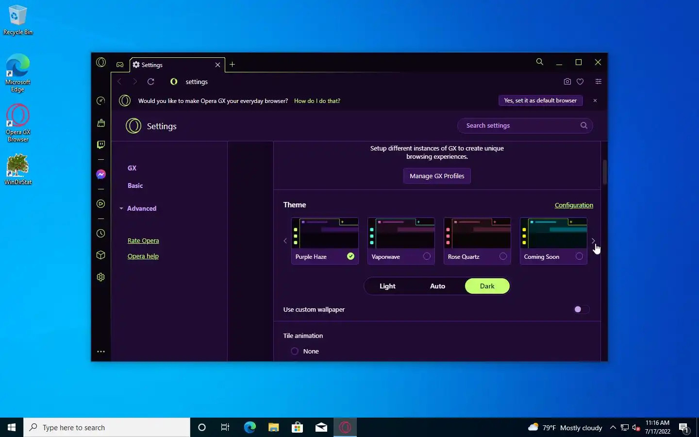Open Cortana circle icon on taskbar
The image size is (699, 437).
click(x=202, y=427)
